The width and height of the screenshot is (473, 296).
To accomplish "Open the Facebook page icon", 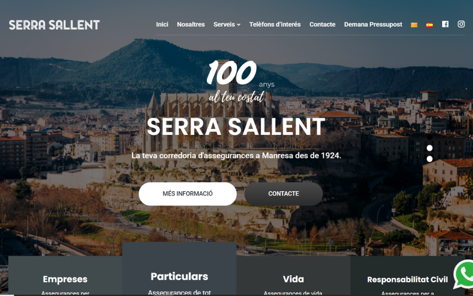I will [445, 24].
